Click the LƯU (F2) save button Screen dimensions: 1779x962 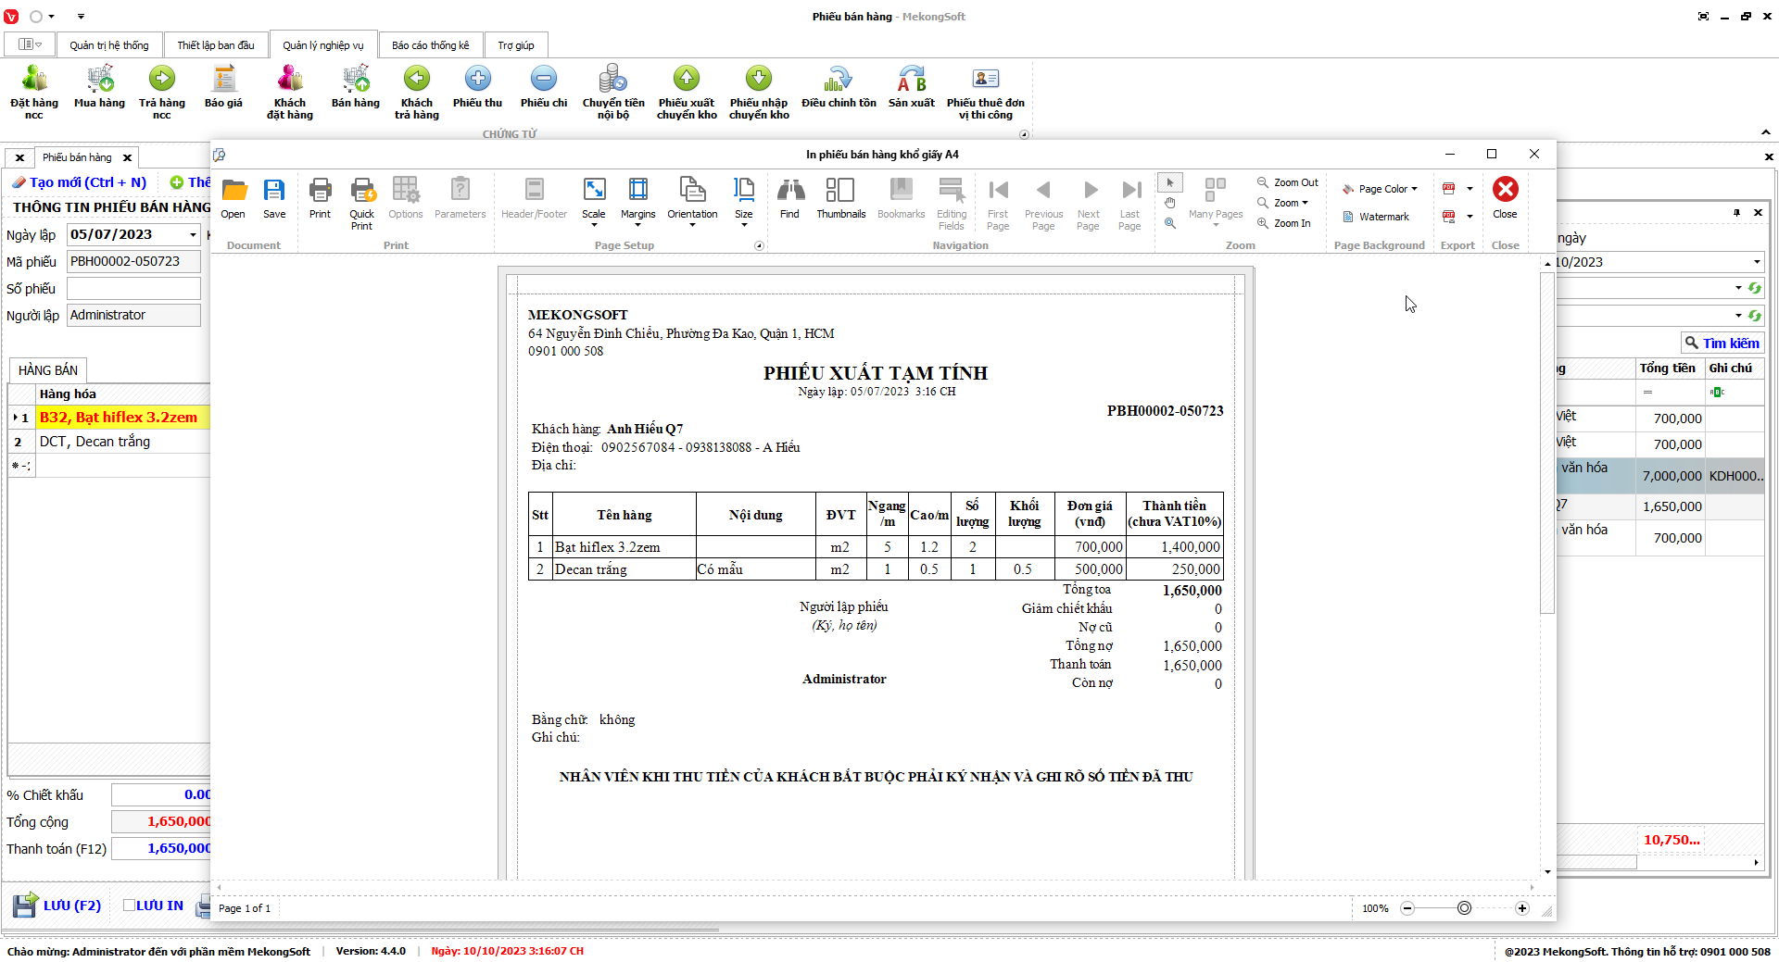pos(57,906)
